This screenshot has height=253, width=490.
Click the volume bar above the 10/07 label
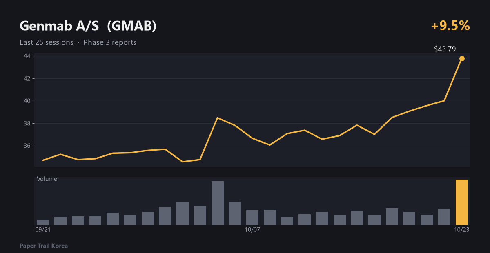(252, 217)
